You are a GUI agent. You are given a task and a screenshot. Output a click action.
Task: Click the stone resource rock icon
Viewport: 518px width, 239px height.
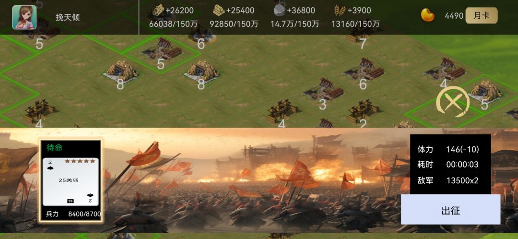280,11
